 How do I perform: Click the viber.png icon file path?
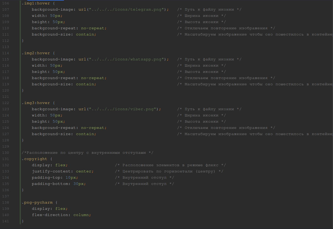(x=123, y=109)
